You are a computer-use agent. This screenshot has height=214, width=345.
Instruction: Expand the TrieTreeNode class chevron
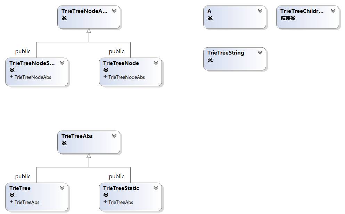pos(156,63)
